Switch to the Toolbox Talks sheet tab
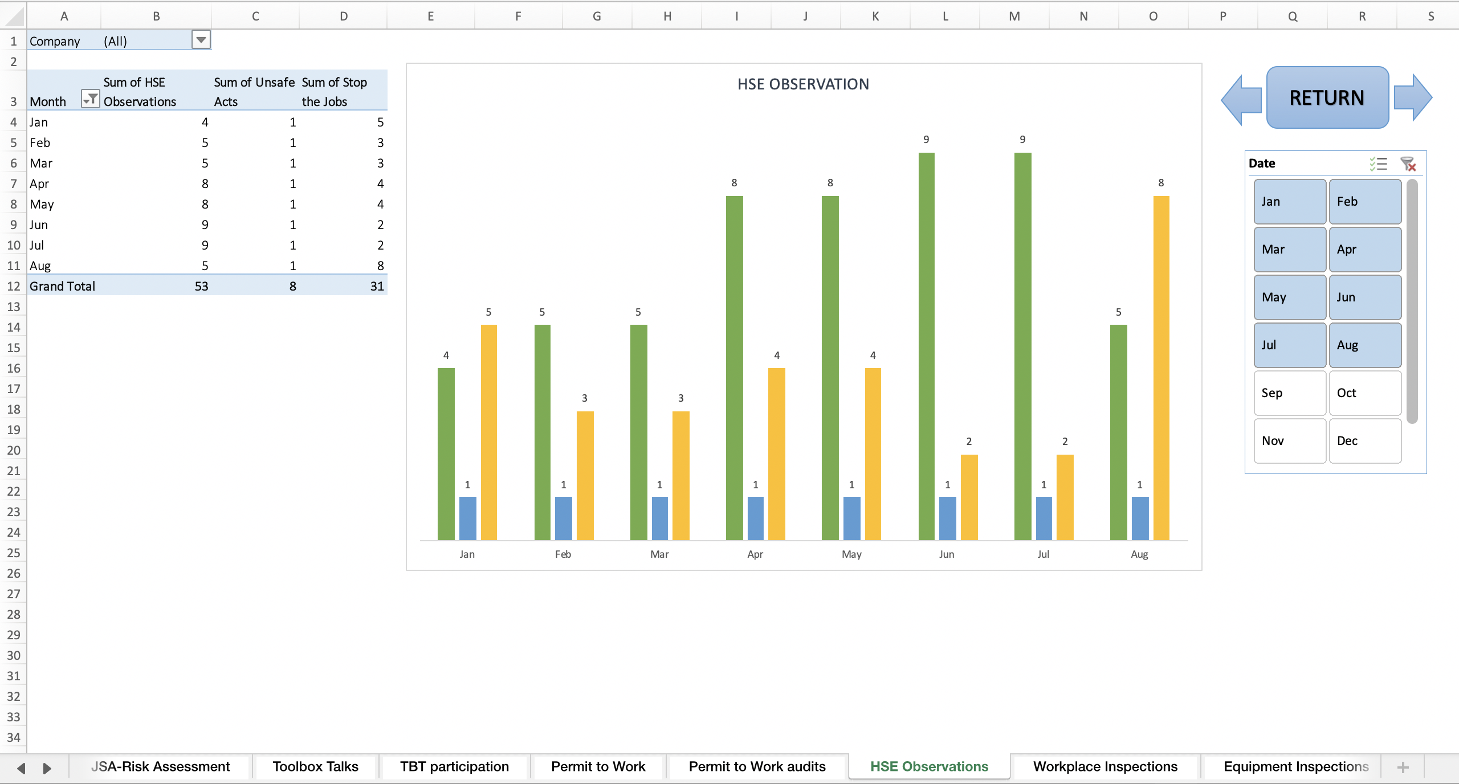The width and height of the screenshot is (1459, 784). tap(314, 766)
